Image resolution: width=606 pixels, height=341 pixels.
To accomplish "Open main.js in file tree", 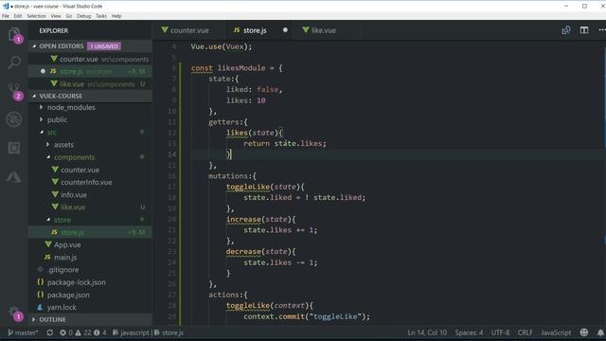I will [x=90, y=257].
